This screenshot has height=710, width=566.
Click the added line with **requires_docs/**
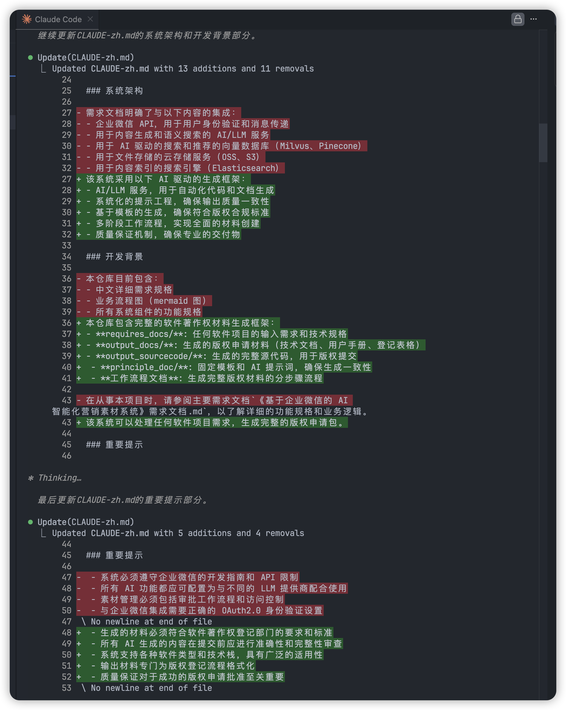coord(212,334)
